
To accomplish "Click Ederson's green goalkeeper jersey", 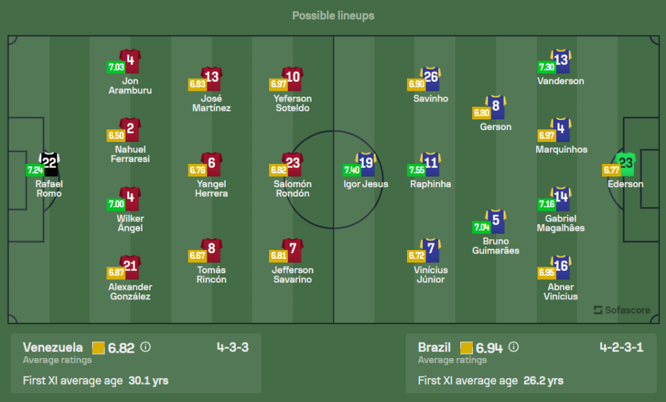I will point(625,163).
